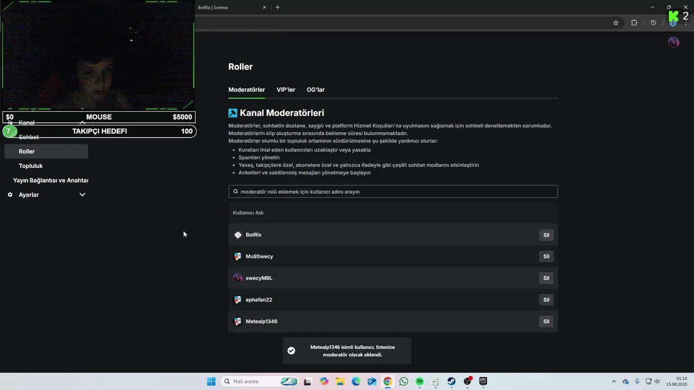The image size is (694, 390).
Task: Remove Metealp1346 from moderators with Sil
Action: (546, 322)
